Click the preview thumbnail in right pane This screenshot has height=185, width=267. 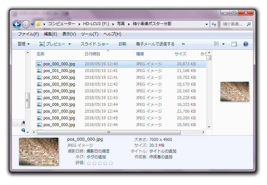coord(234,91)
